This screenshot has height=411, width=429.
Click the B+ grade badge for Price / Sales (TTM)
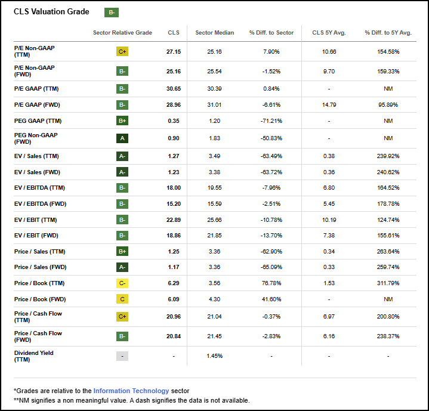click(x=122, y=251)
